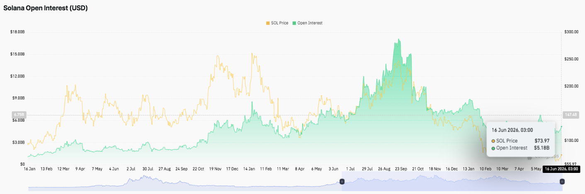Click the highlighted selection area in the range navigator
The image size is (585, 194).
(x=452, y=181)
